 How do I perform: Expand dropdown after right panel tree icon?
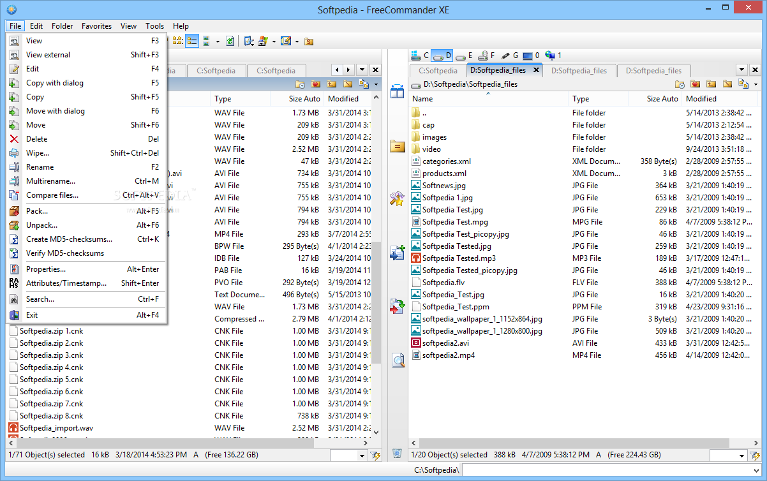click(x=756, y=85)
